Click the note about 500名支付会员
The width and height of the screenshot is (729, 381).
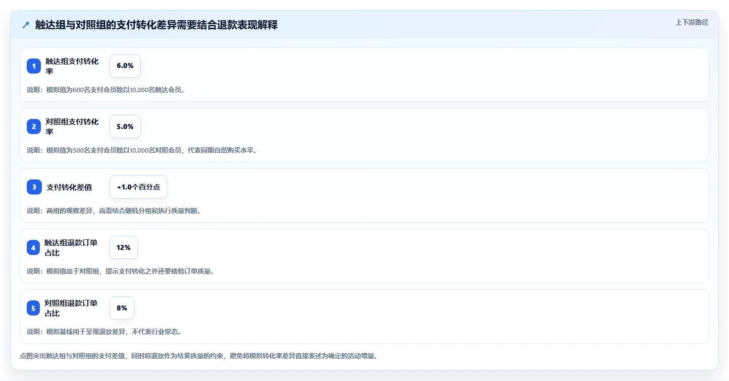point(142,150)
